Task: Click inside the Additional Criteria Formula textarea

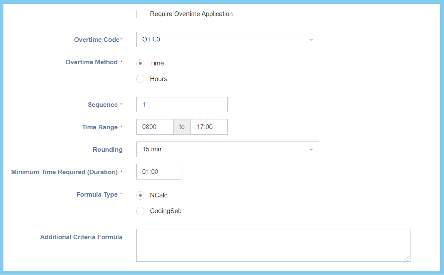Action: pos(273,245)
